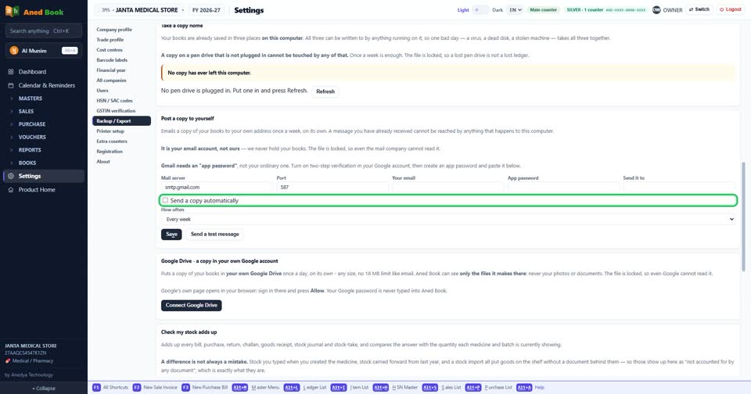Click the F2 New Sale Invoice badge

tap(136, 387)
